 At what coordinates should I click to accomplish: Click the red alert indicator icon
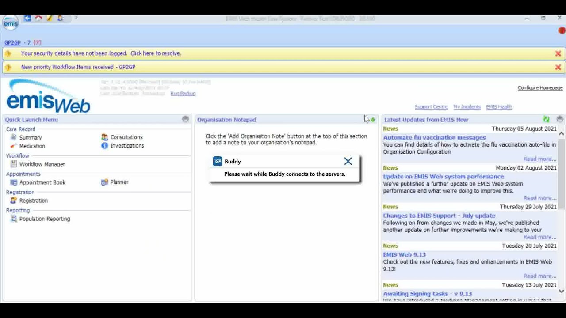(562, 30)
